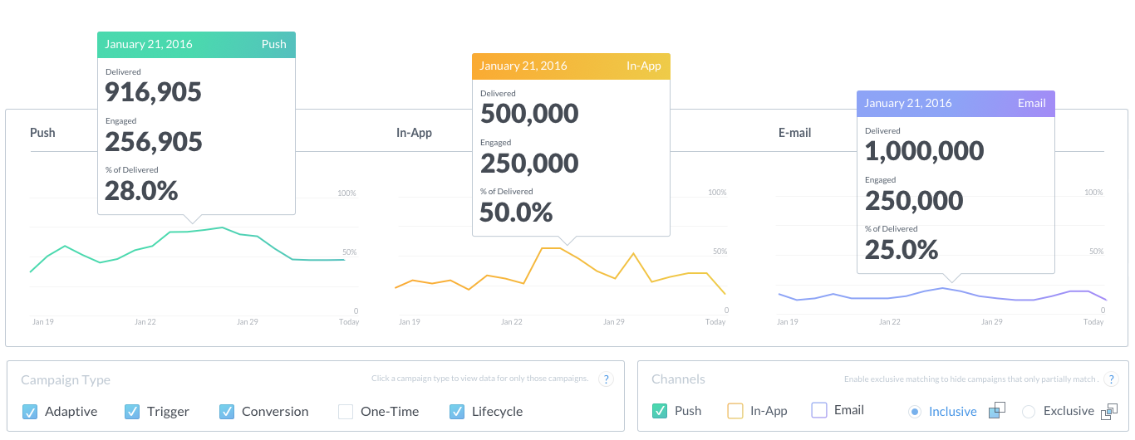Open the Campaign Type help icon
The image size is (1135, 440).
[607, 379]
